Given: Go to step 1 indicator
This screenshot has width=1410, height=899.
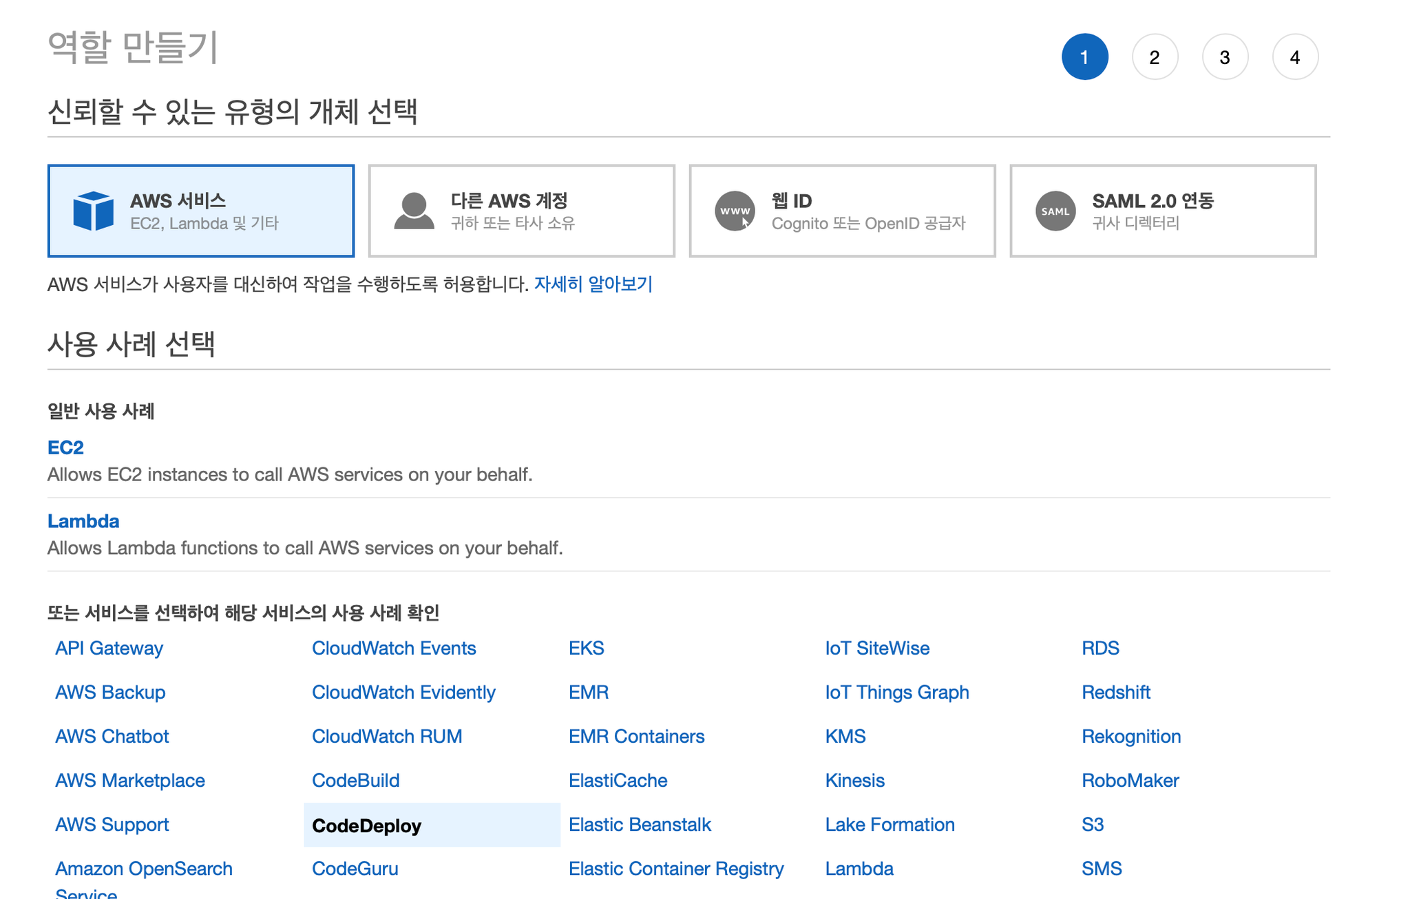Looking at the screenshot, I should [x=1085, y=57].
